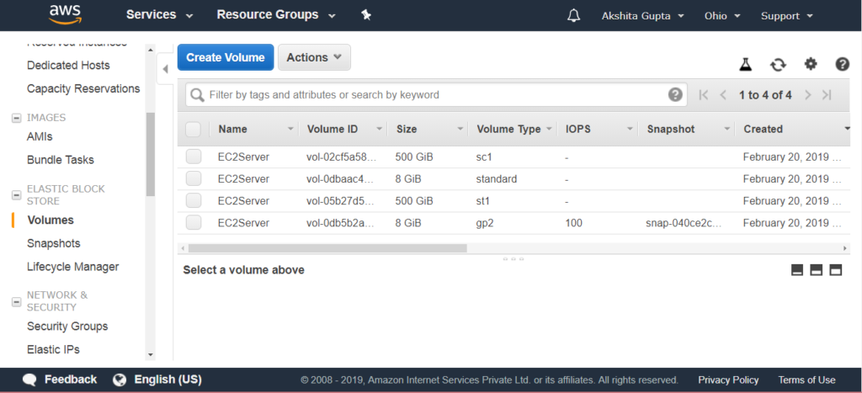The width and height of the screenshot is (862, 393).
Task: Open Lifecycle Manager in sidebar
Action: click(x=73, y=267)
